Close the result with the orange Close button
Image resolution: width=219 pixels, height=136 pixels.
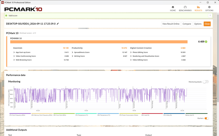tap(207, 24)
